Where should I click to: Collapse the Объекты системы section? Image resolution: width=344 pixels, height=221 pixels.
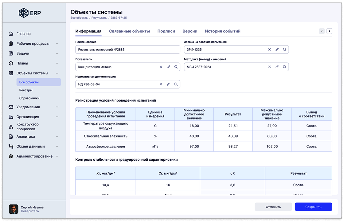57,73
